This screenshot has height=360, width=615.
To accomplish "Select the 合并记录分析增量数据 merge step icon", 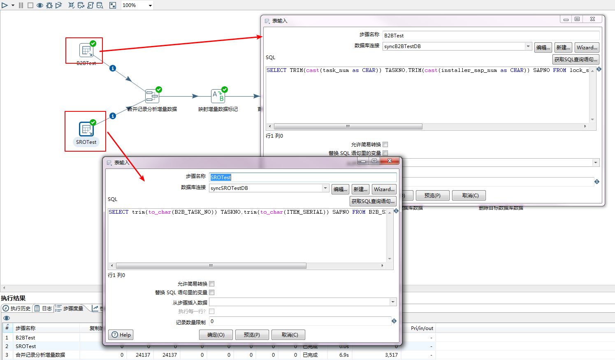I will tap(152, 96).
